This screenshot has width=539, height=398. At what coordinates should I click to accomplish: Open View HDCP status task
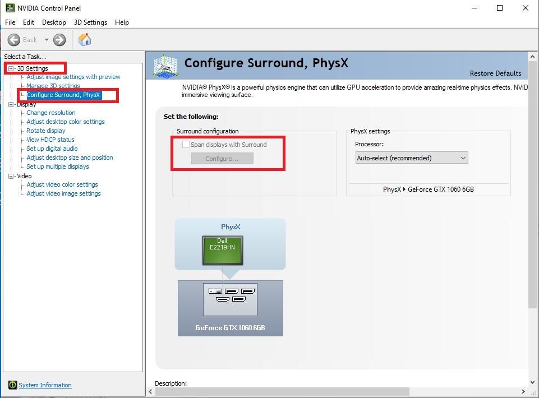tap(50, 140)
